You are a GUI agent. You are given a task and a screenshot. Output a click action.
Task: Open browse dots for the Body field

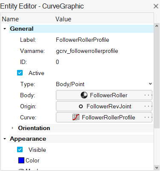point(148,95)
